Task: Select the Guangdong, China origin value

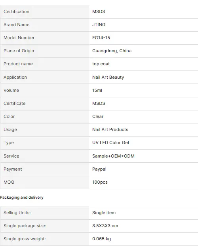Action: coord(112,51)
